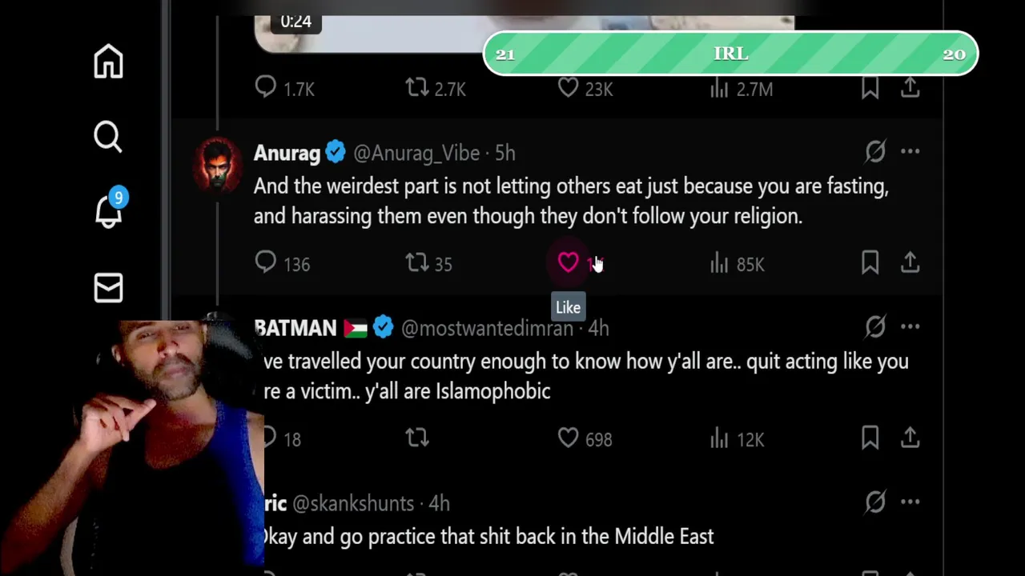Screen dimensions: 1025x576
Task: Reply to Anurag's post with 136 comments
Action: click(x=265, y=262)
